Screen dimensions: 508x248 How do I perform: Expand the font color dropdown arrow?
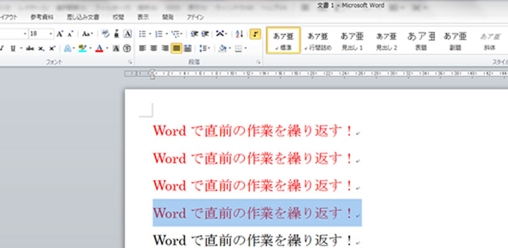(107, 48)
